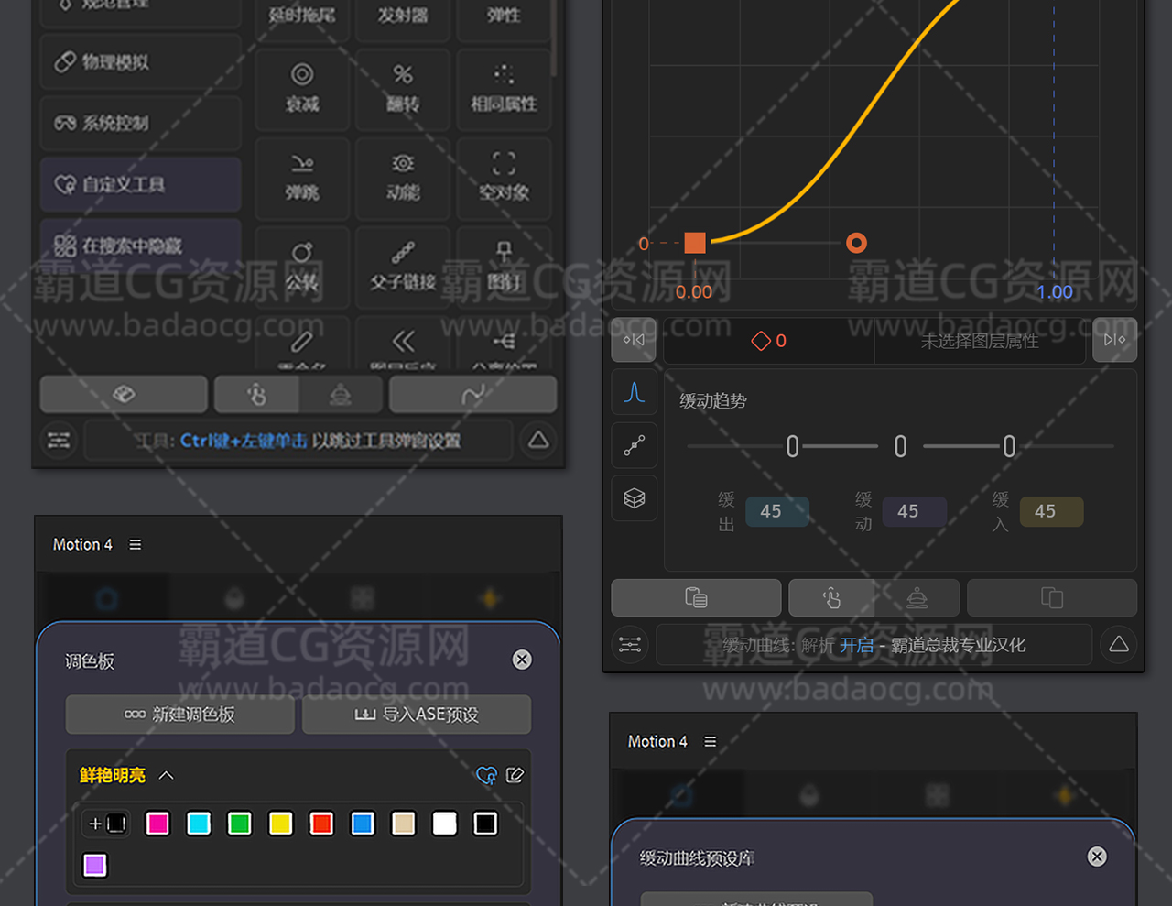Click the 缓出 value field showing 45
Viewport: 1172px width, 906px height.
pos(771,511)
